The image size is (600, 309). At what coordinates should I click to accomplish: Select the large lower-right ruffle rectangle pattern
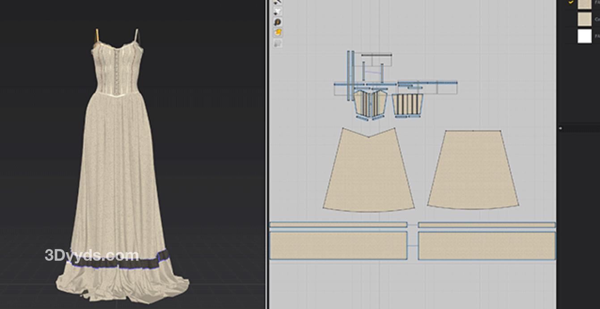pos(486,245)
